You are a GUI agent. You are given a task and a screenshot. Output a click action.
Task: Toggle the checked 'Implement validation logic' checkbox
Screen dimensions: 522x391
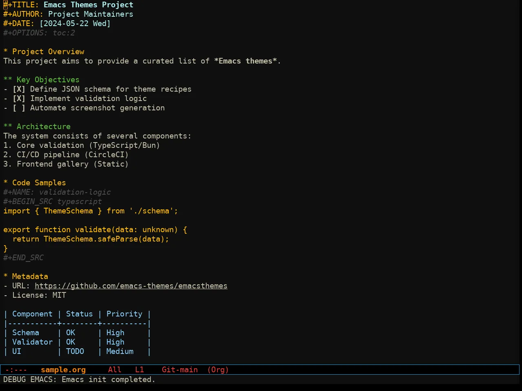[x=19, y=99]
